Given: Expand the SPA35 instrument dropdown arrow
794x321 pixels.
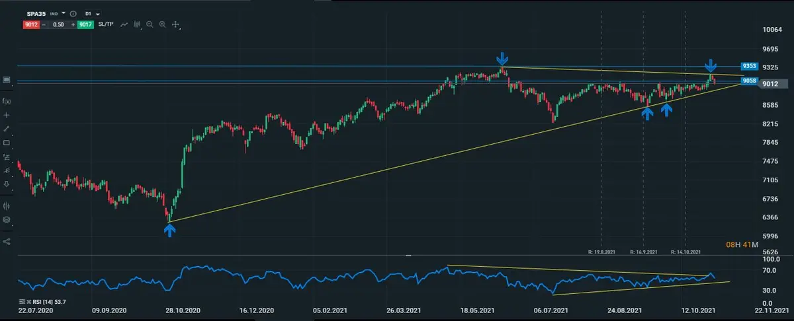Looking at the screenshot, I should coord(64,13).
